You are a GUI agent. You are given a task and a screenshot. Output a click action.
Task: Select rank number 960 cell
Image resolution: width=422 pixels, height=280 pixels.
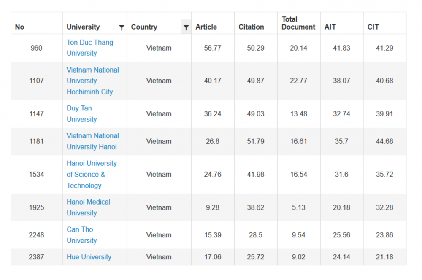click(37, 48)
